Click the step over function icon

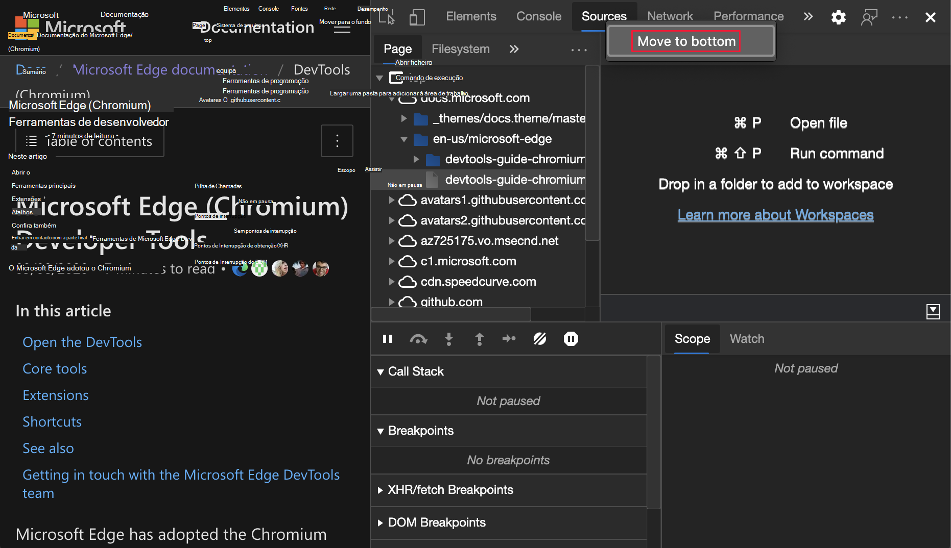point(418,339)
